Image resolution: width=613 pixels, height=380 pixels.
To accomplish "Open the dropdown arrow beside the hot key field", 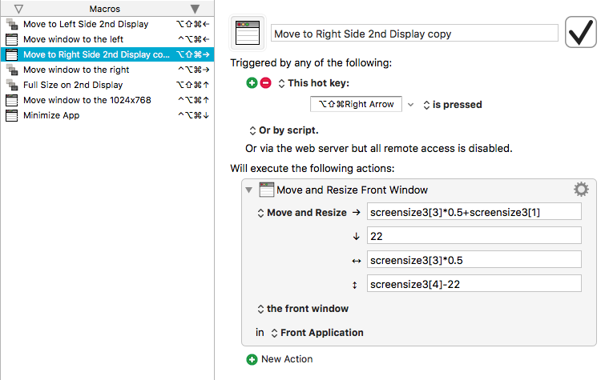I will pyautogui.click(x=410, y=105).
